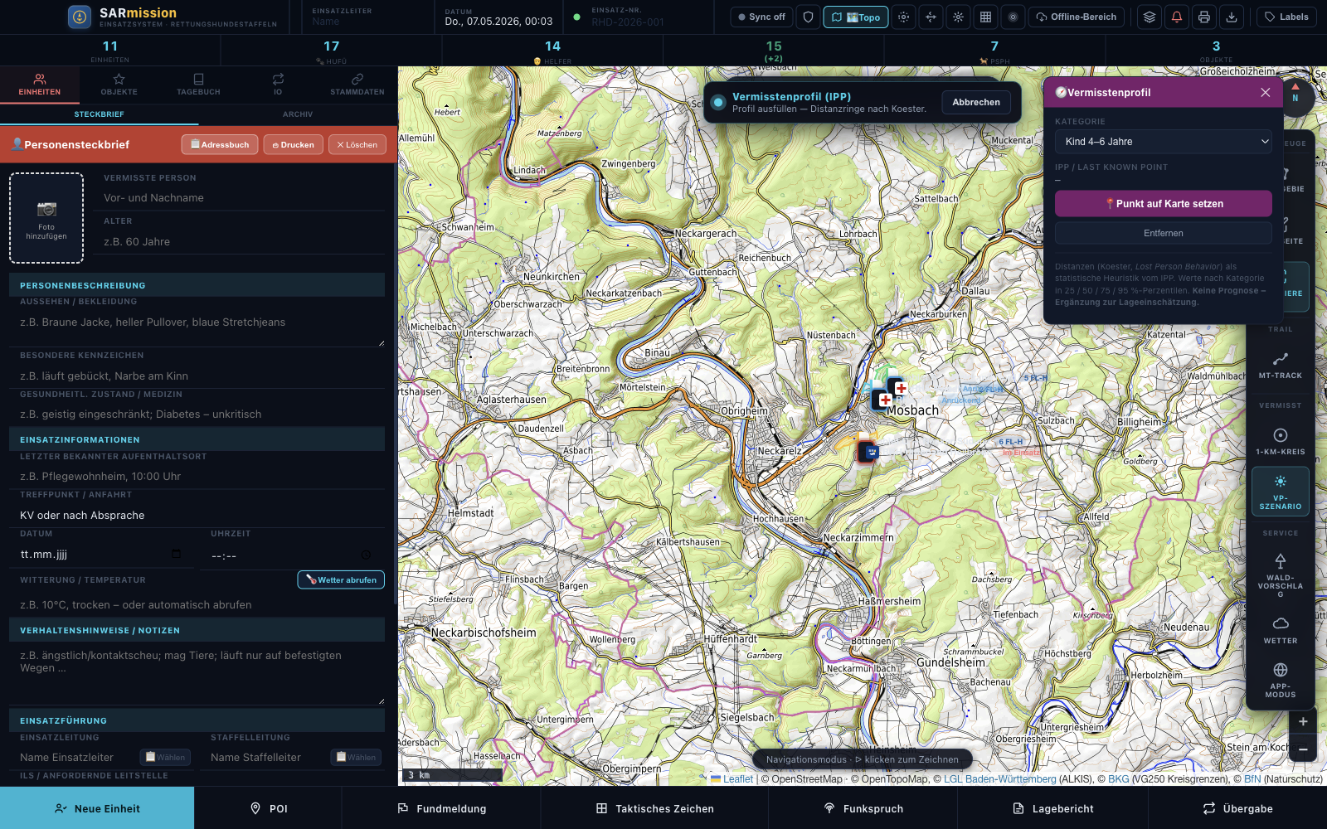Toggle the grid overlay icon
Screen dimensions: 1327x829
click(x=985, y=17)
